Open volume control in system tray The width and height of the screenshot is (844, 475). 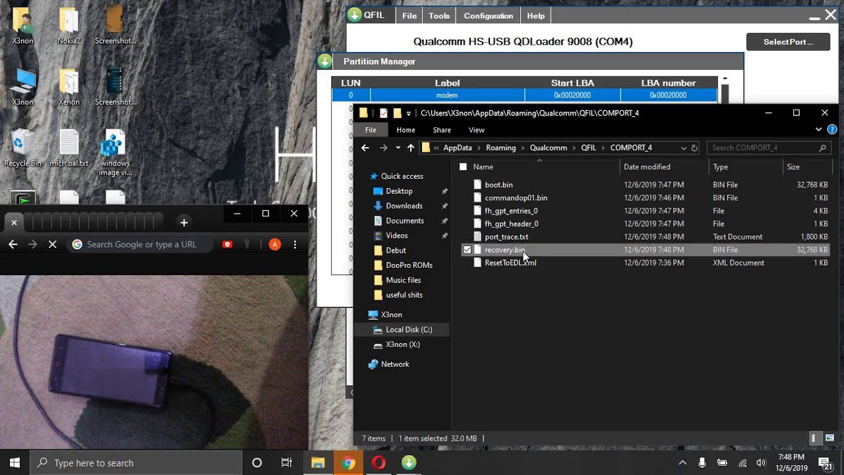[762, 462]
